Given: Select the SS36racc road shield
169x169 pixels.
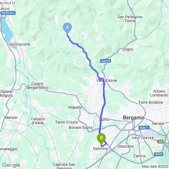Looking at the screenshot, I should (x=8, y=13).
